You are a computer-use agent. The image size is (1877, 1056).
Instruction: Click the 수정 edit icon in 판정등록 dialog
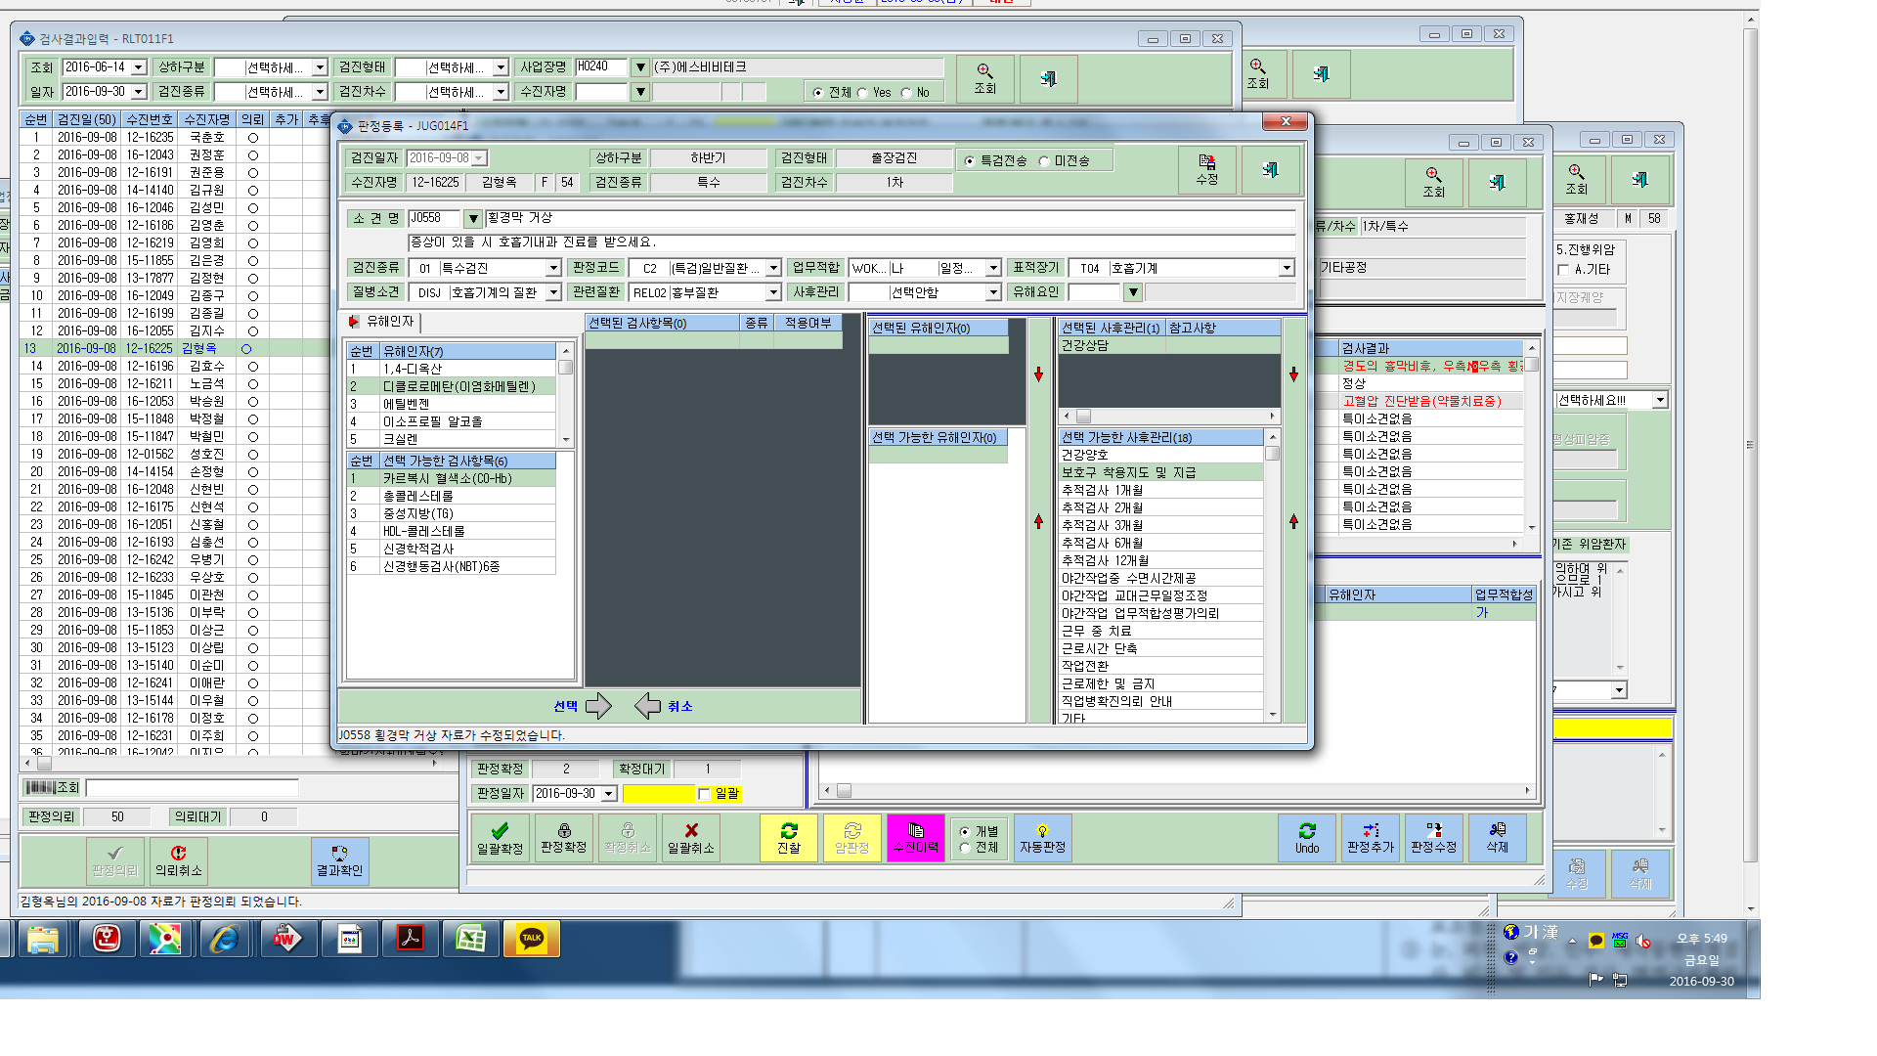[1207, 169]
